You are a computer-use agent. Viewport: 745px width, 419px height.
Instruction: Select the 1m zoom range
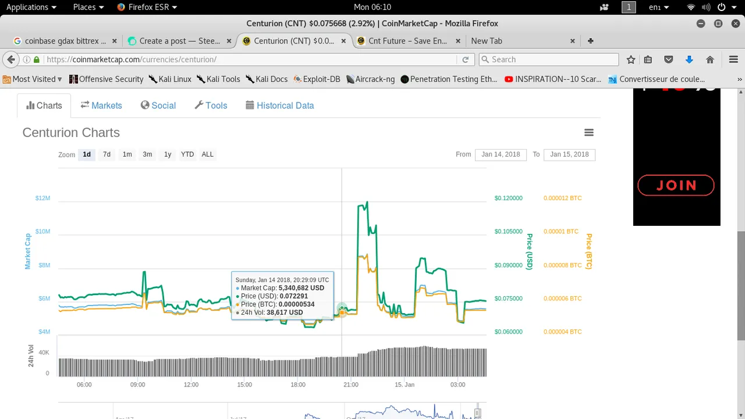click(127, 154)
